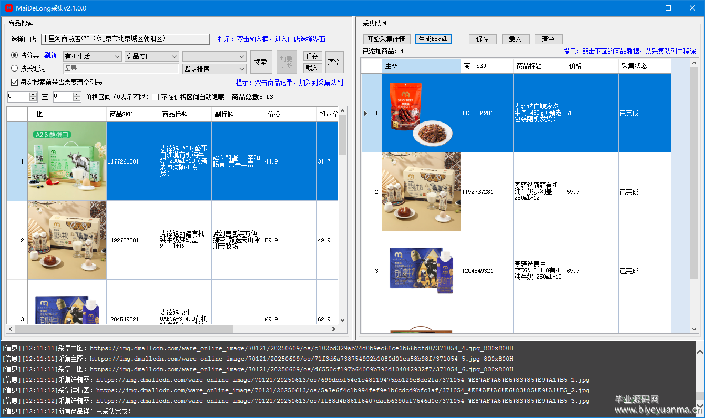Toggle 每次搜索前是否需要清空列表 checkbox

(x=14, y=83)
